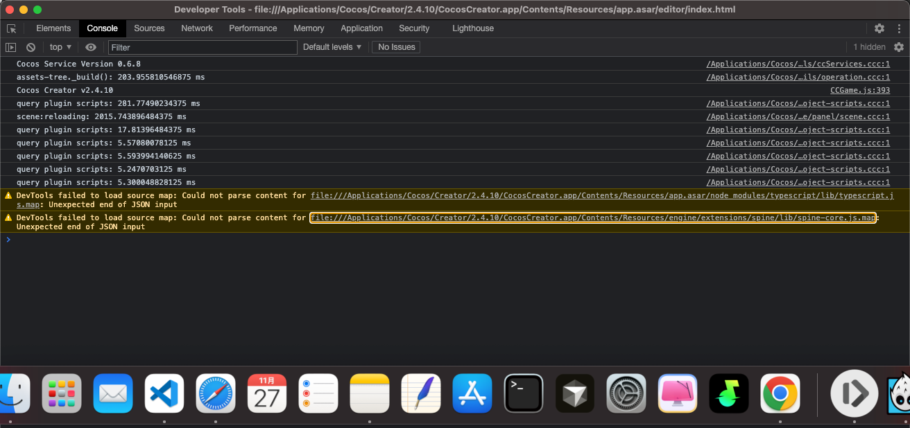The width and height of the screenshot is (910, 428).
Task: Switch to the Memory tab
Action: pos(309,28)
